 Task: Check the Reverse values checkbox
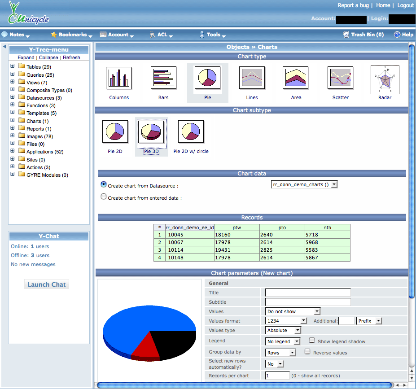pos(307,352)
